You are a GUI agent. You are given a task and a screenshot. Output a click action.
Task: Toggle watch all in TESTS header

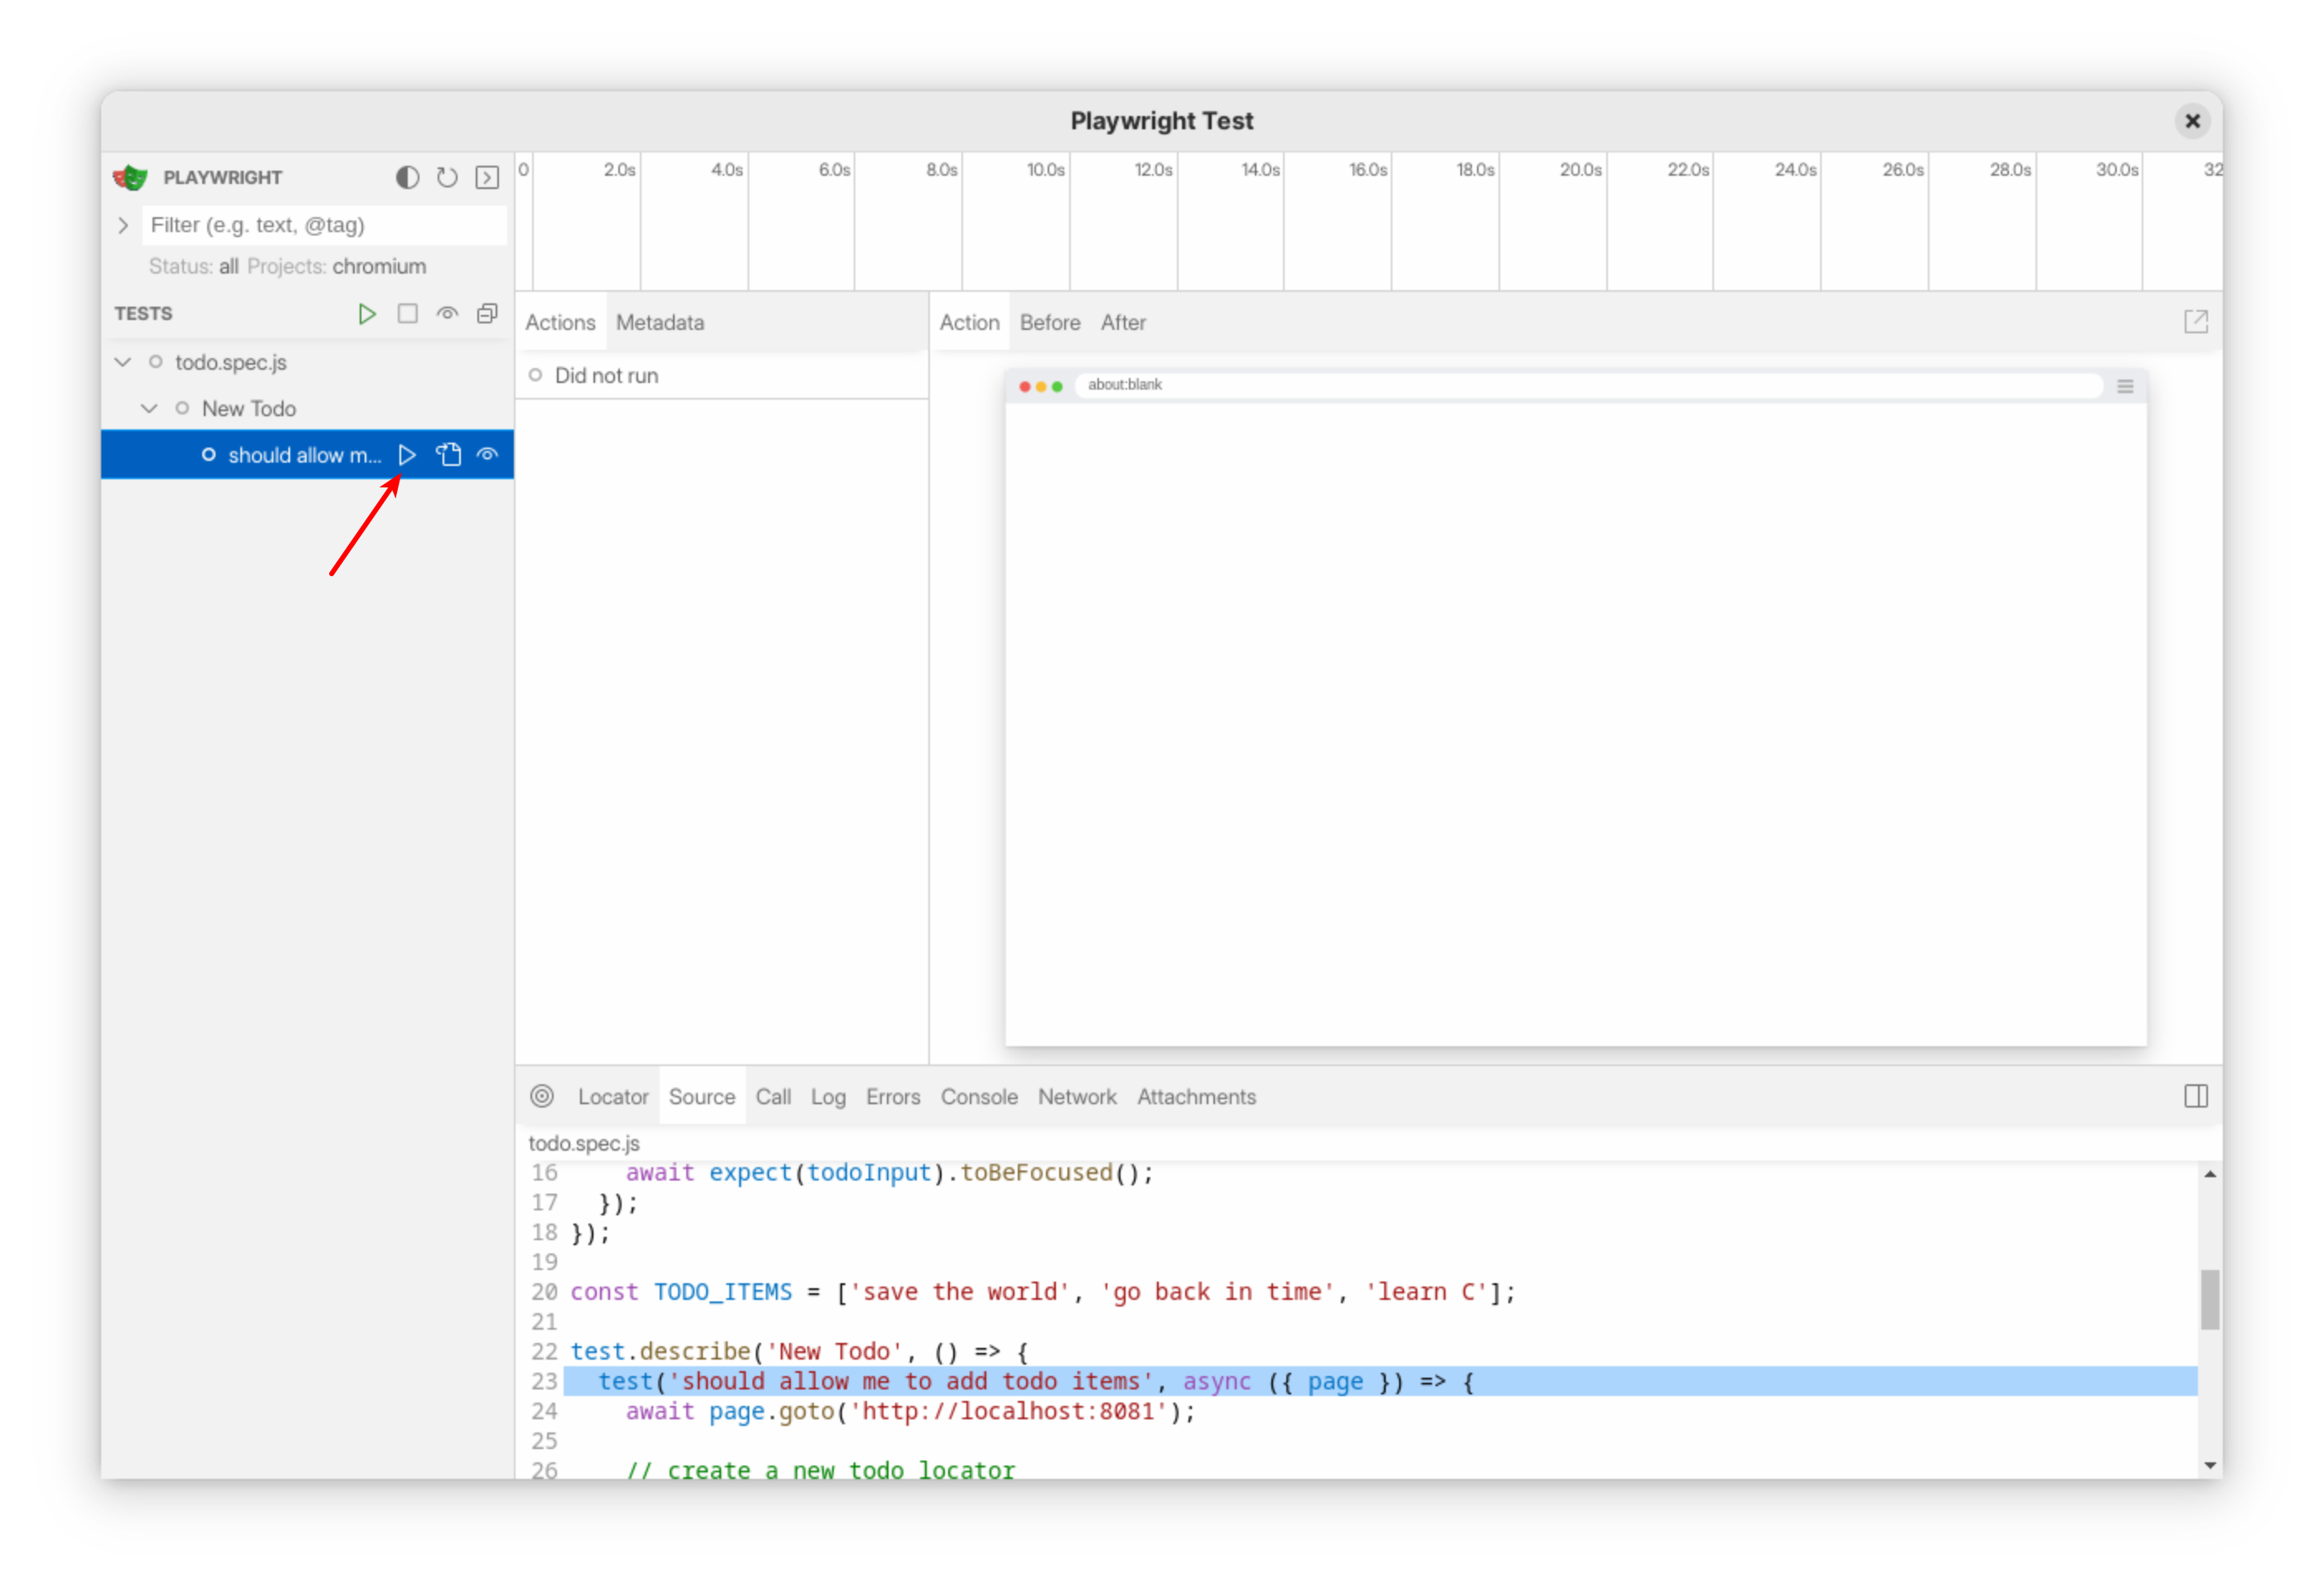click(x=447, y=314)
